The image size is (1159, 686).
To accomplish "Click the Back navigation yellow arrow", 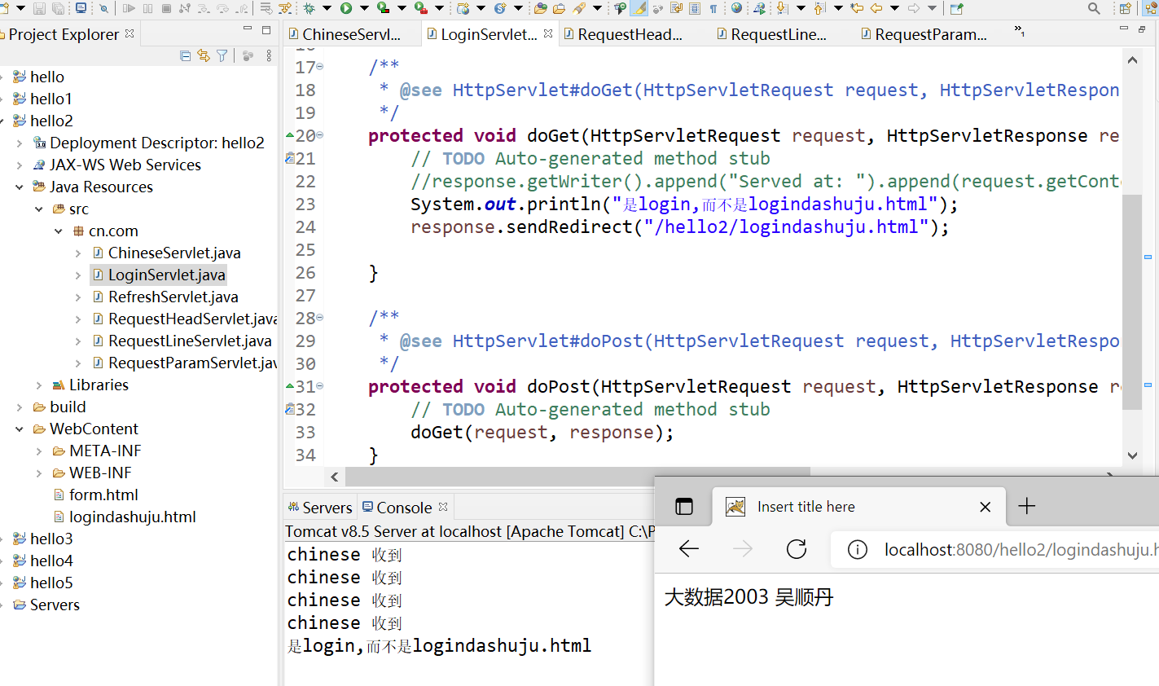I will pyautogui.click(x=876, y=8).
